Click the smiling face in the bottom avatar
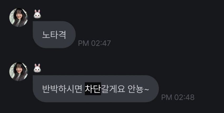 click(x=18, y=70)
